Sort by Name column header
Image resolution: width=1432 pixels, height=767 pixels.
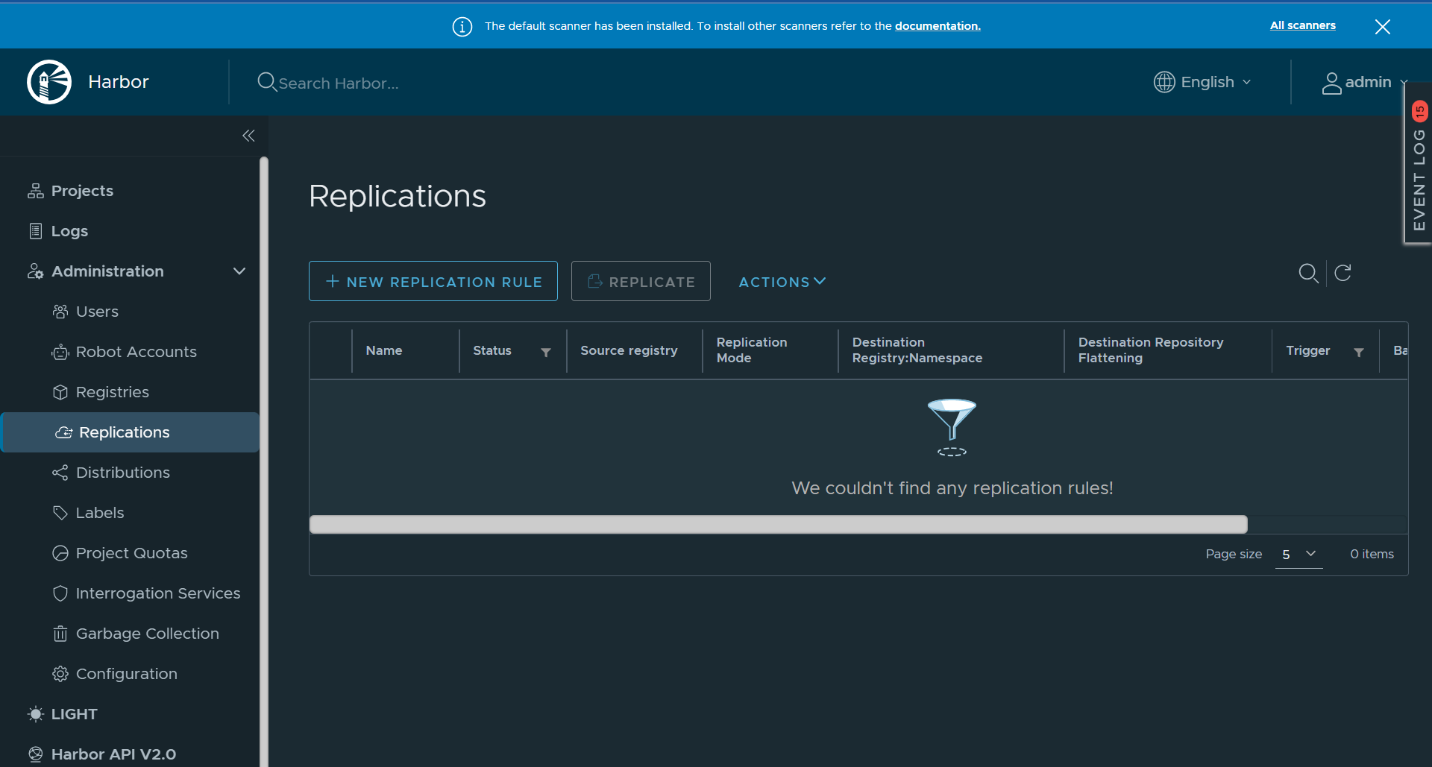pyautogui.click(x=383, y=350)
